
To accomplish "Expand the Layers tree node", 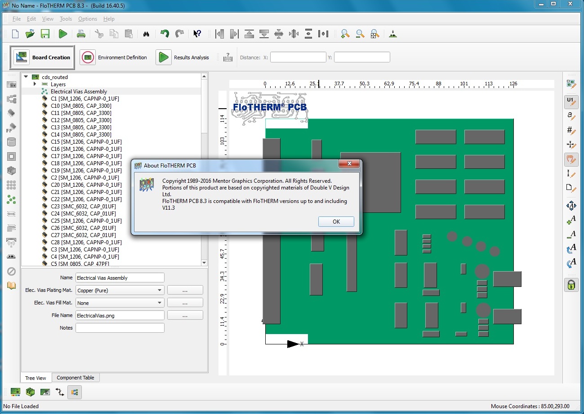I will coord(35,84).
